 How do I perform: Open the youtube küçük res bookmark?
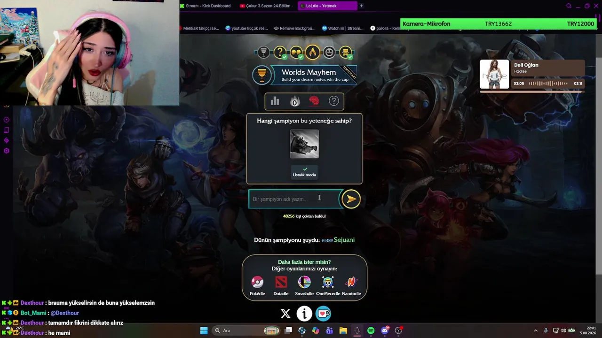[x=247, y=28]
